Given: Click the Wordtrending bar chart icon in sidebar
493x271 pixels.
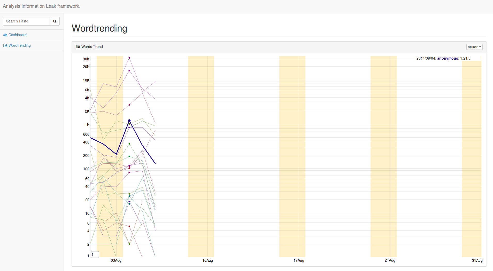Looking at the screenshot, I should (5, 45).
